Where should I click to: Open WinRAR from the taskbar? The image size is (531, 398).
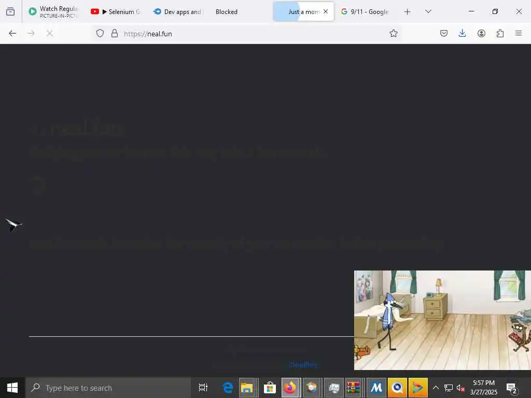point(353,388)
